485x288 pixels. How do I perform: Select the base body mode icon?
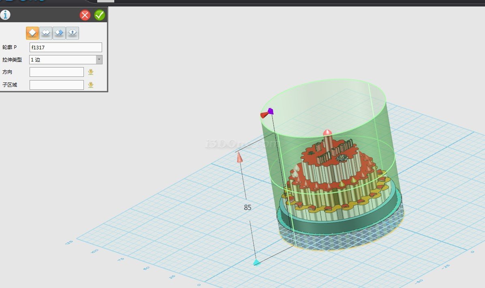tap(32, 33)
